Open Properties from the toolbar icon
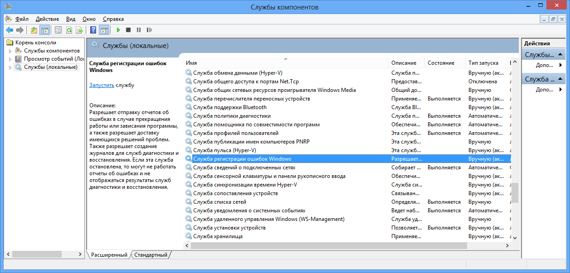This screenshot has height=273, width=570. point(58,30)
